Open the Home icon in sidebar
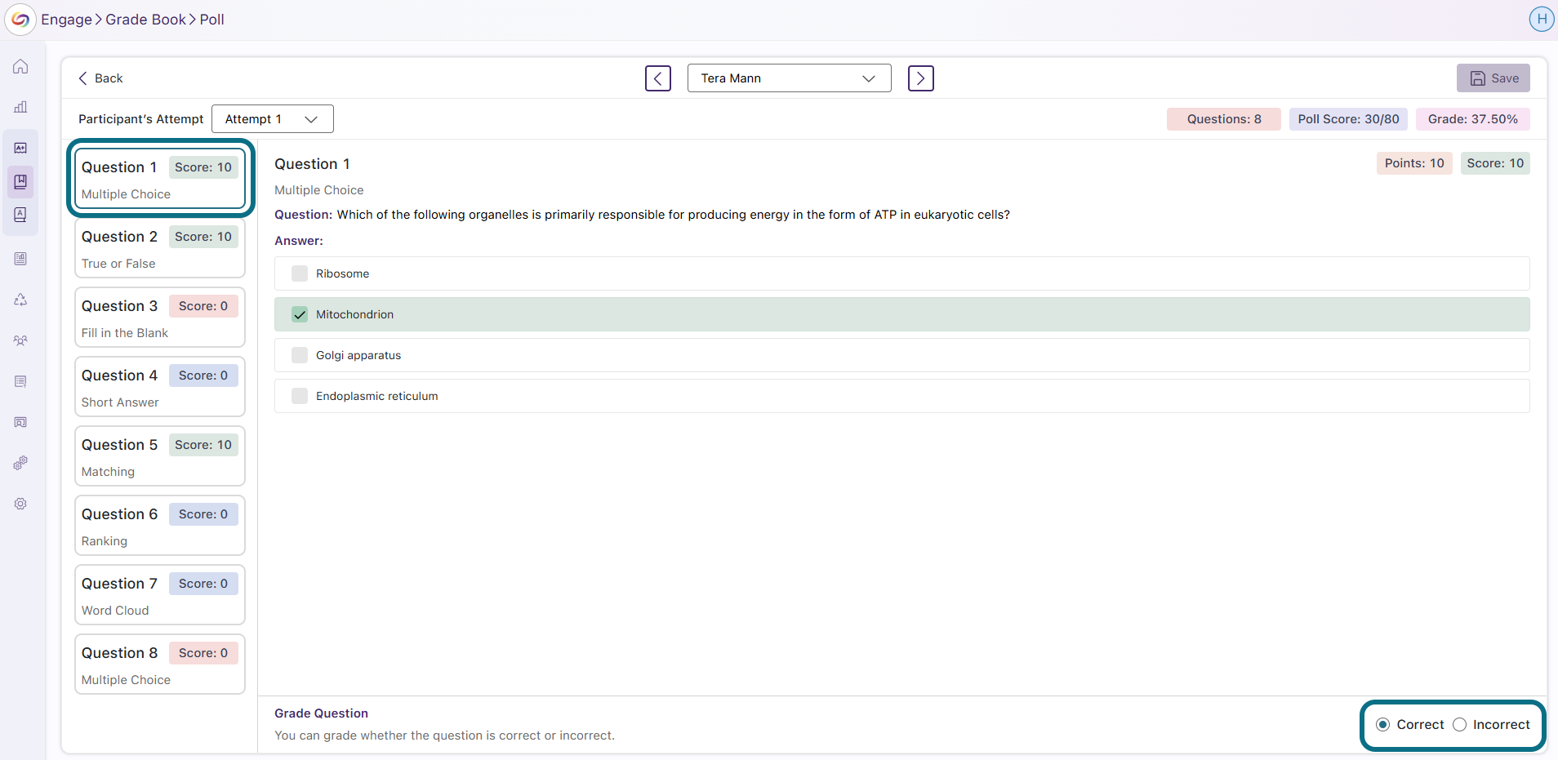Screen dimensions: 1558x760 click(x=20, y=67)
